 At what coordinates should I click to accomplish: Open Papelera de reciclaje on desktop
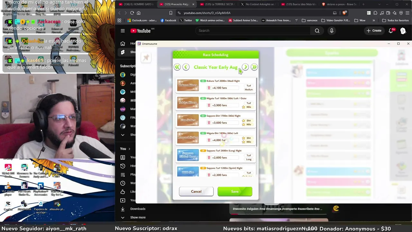coord(41,207)
